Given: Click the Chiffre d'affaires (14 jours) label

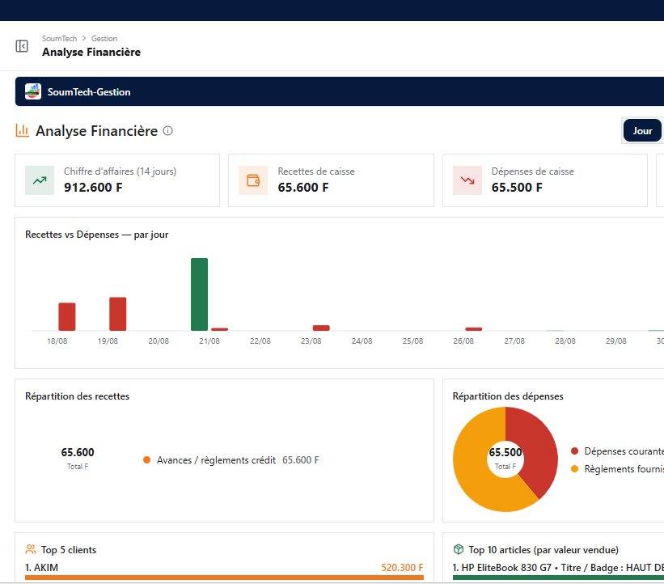Looking at the screenshot, I should pyautogui.click(x=121, y=171).
